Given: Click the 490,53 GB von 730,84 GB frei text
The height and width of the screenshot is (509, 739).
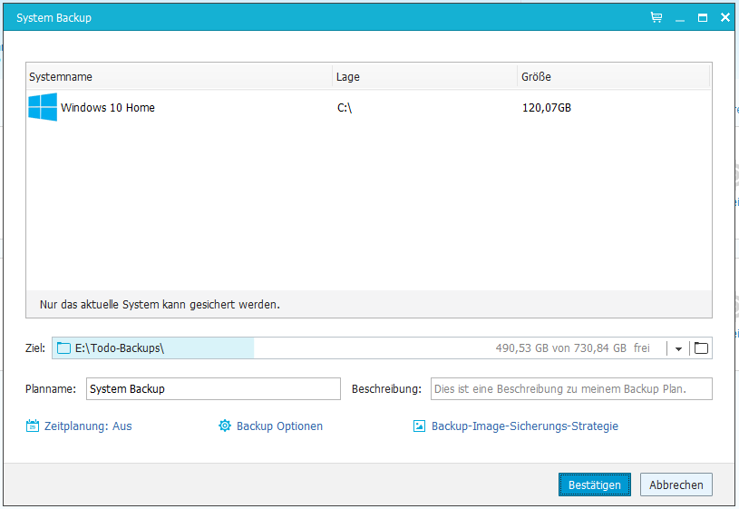Looking at the screenshot, I should pyautogui.click(x=573, y=348).
